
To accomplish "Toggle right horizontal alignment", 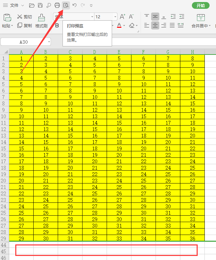I will pyautogui.click(x=164, y=25).
